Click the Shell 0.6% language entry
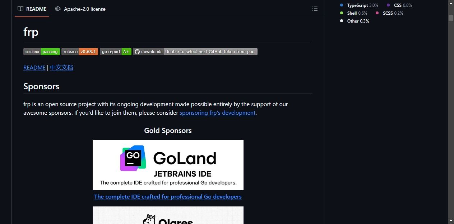This screenshot has width=454, height=224. point(354,13)
